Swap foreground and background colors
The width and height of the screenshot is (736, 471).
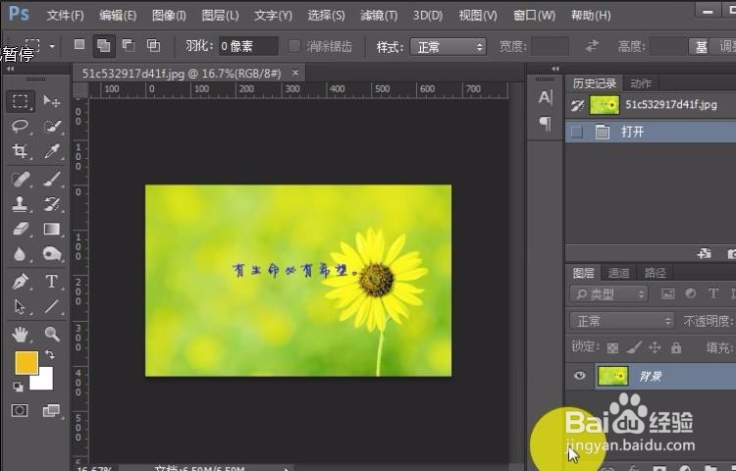pos(50,354)
